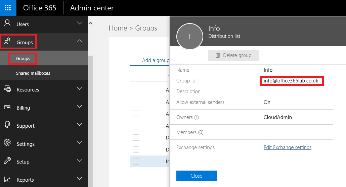Image resolution: width=346 pixels, height=187 pixels.
Task: Click the CloudAdmin owner name
Action: [x=277, y=117]
